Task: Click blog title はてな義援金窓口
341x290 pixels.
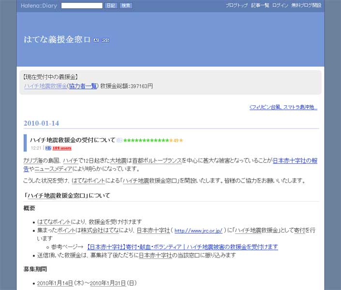Action: (x=57, y=39)
